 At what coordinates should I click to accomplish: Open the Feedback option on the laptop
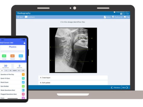pos(30,17)
